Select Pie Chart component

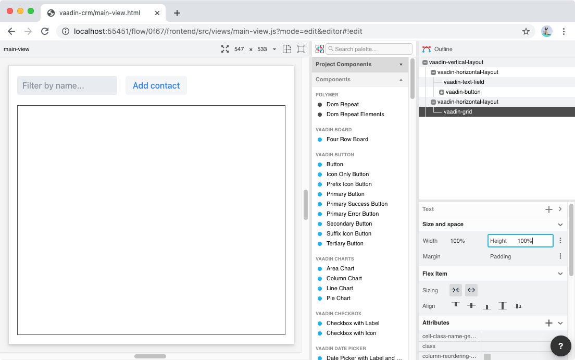point(338,299)
